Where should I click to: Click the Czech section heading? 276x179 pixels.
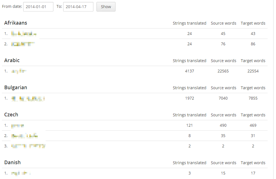point(11,115)
